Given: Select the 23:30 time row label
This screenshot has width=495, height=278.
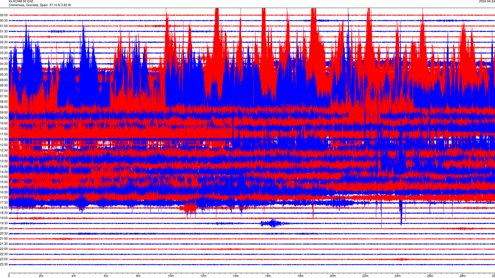Looking at the screenshot, I should [x=4, y=265].
